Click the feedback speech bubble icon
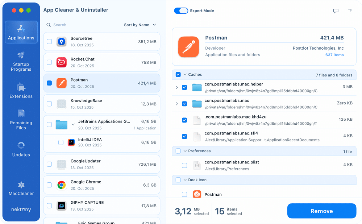The image size is (362, 224). (x=336, y=11)
